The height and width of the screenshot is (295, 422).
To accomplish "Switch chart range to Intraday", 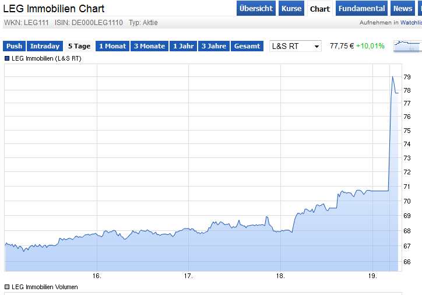I will point(45,46).
